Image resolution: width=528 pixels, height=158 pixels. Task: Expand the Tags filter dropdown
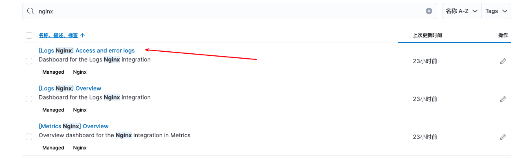pyautogui.click(x=496, y=11)
